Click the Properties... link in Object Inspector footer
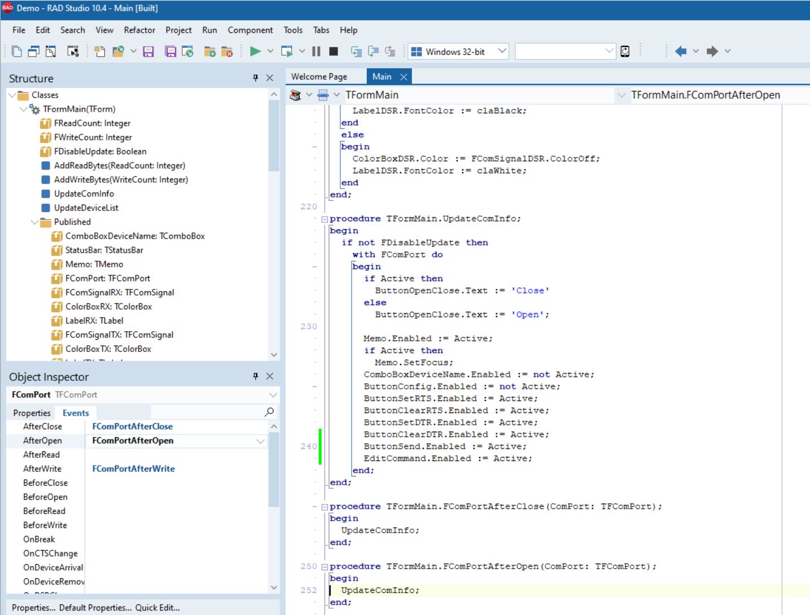 [33, 608]
